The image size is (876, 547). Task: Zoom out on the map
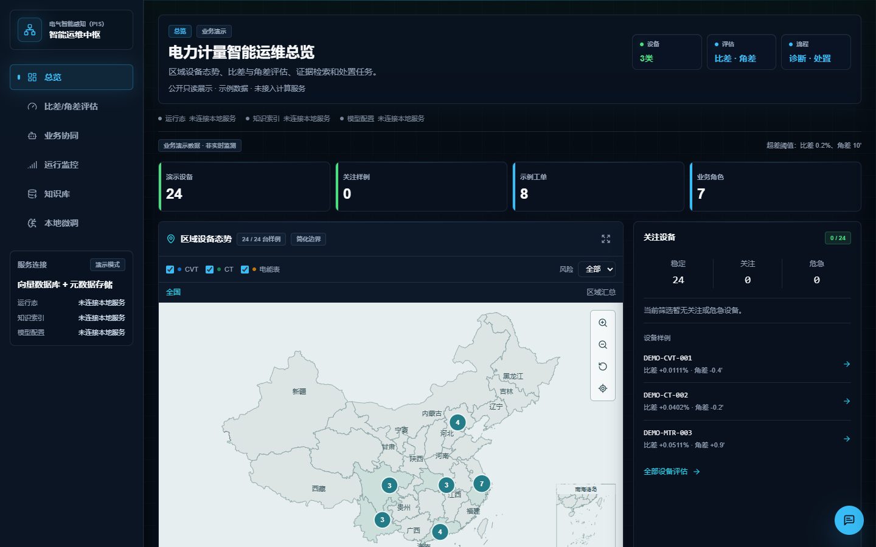603,345
